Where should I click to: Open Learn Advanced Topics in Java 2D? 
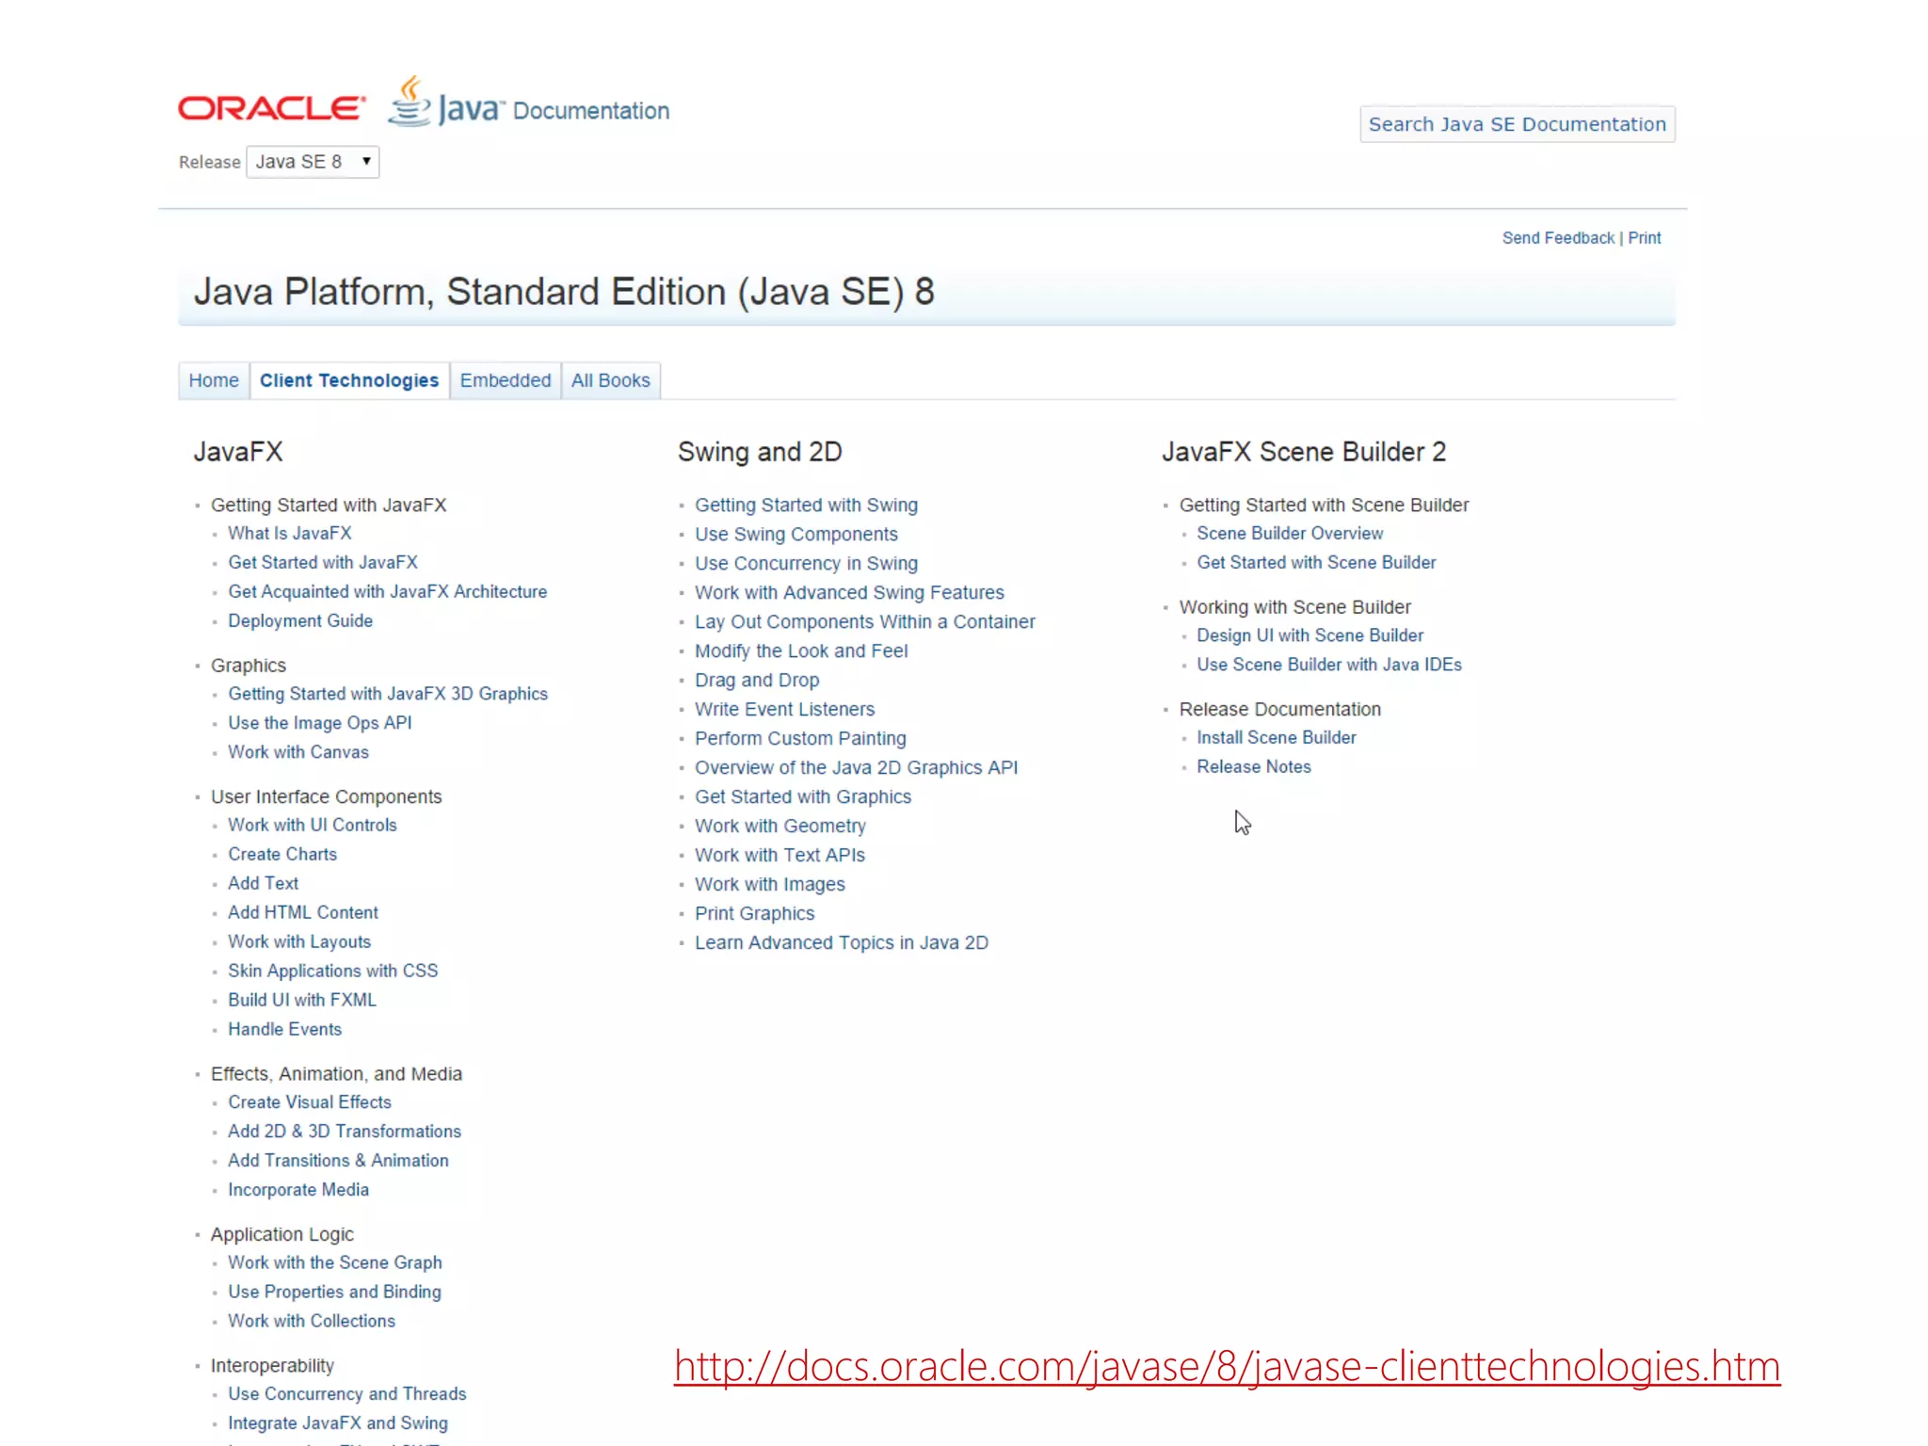point(841,942)
